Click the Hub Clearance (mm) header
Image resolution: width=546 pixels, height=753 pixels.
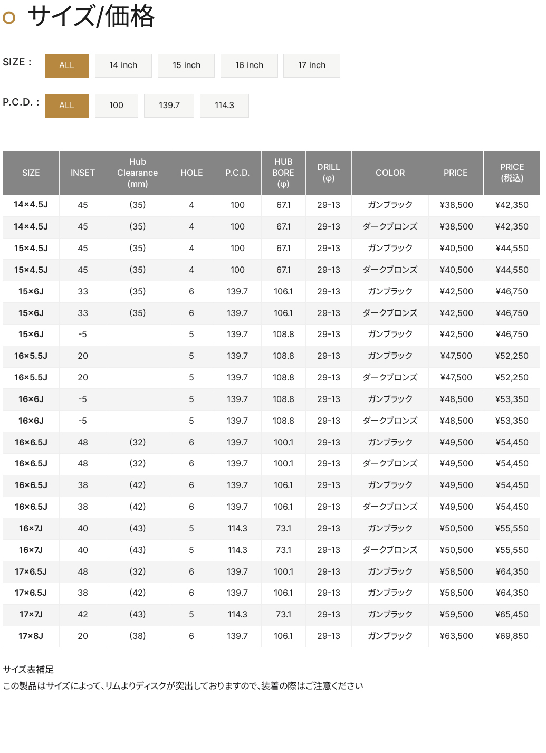(137, 173)
